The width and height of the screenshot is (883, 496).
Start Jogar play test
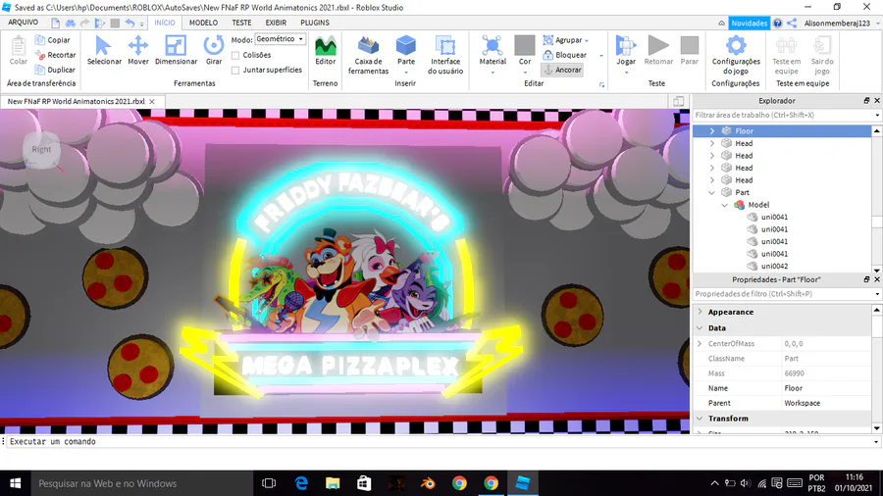tap(626, 55)
